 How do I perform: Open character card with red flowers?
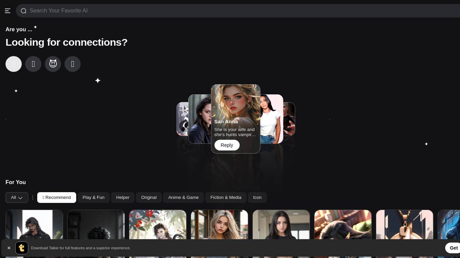158,225
